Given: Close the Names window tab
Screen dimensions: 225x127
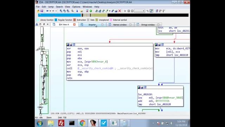Looking at the screenshot, I should (x=130, y=25).
